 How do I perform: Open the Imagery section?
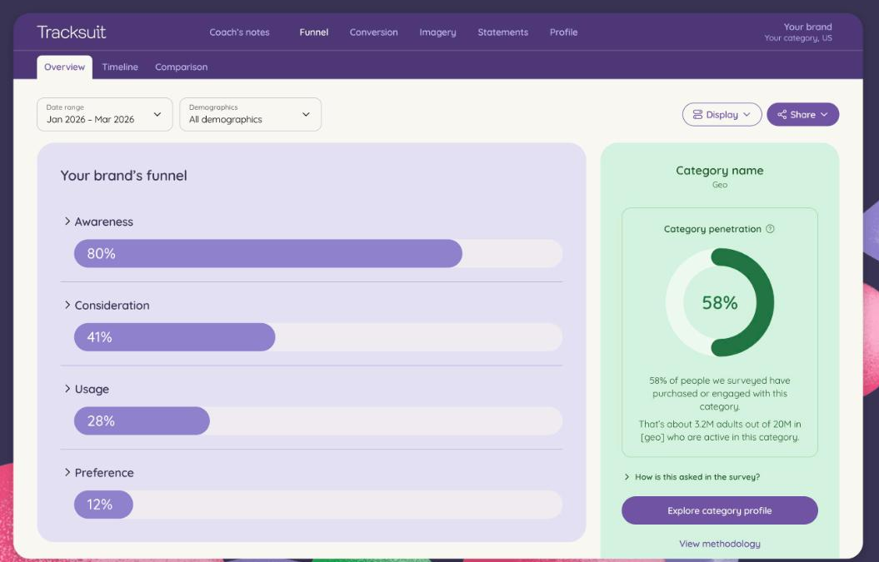tap(437, 32)
